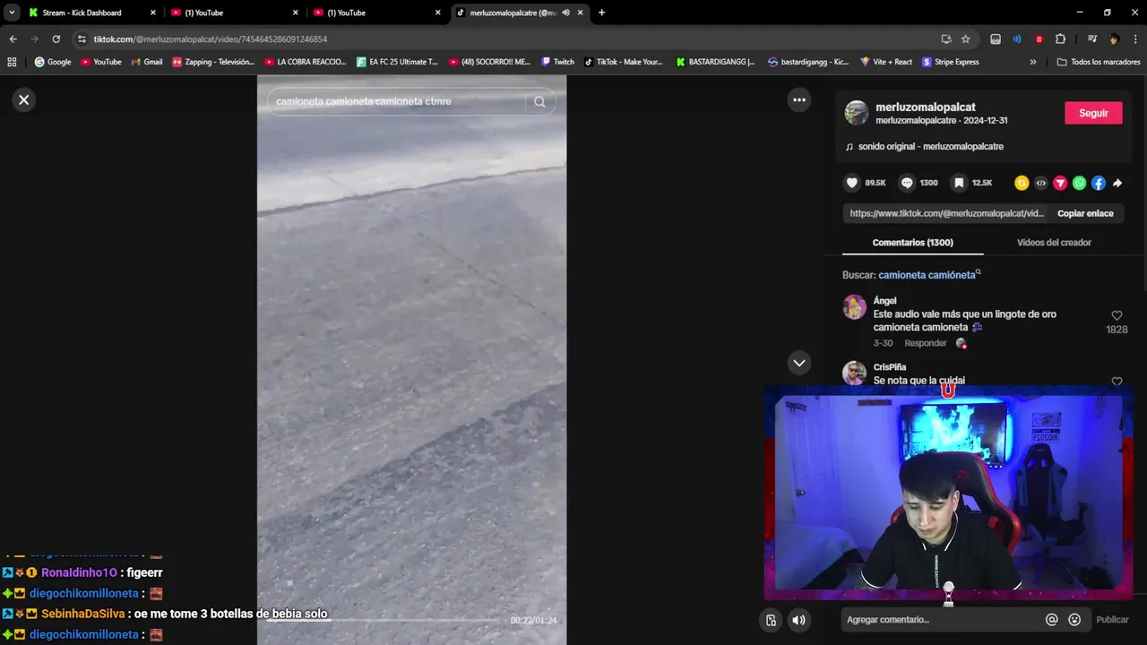Click the @ mention icon in the comment box
The height and width of the screenshot is (645, 1147).
(1052, 620)
